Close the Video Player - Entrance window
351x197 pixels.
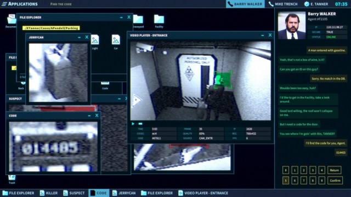click(270, 35)
